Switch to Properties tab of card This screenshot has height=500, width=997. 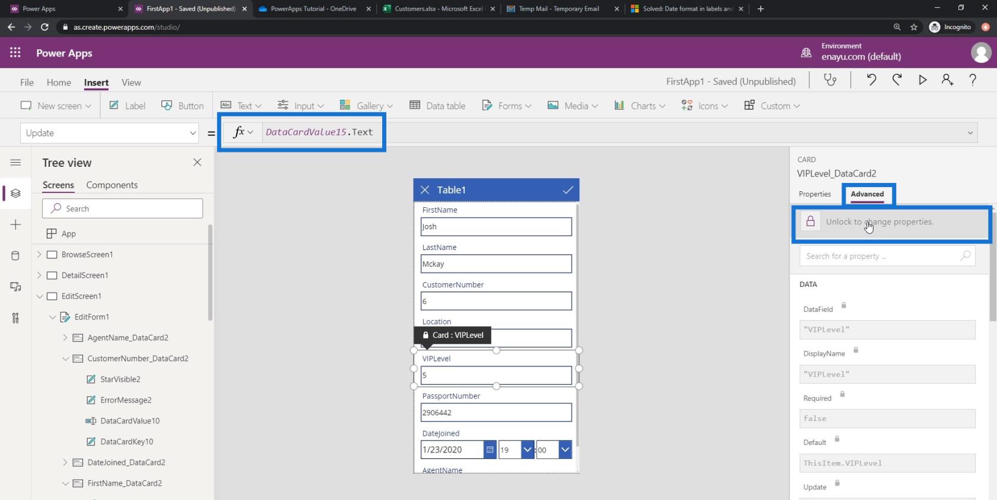click(814, 194)
